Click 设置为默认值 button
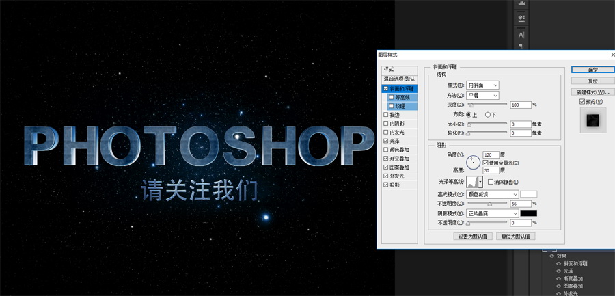The height and width of the screenshot is (296, 615). tap(473, 237)
